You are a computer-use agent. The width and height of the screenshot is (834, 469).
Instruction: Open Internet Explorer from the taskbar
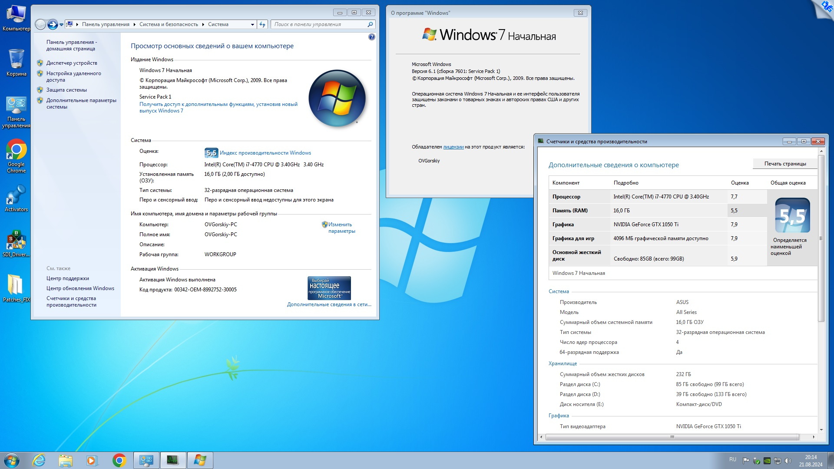(x=39, y=460)
